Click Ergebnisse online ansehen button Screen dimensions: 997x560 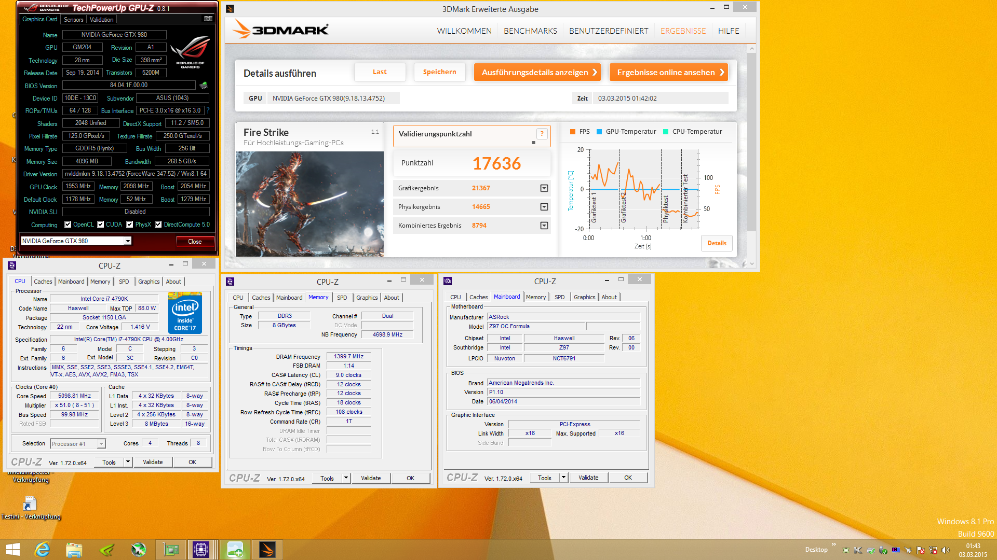pyautogui.click(x=668, y=72)
